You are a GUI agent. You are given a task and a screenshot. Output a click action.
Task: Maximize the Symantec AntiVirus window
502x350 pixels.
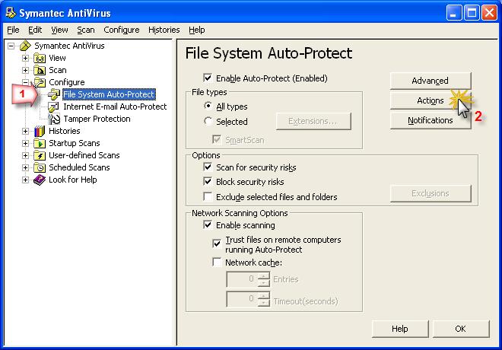point(472,13)
